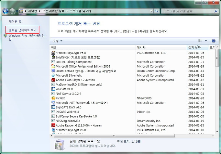Open the 구성 dropdown menu
Viewport: 221px width, 154px height.
[x=58, y=41]
